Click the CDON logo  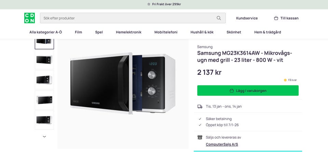point(29,18)
